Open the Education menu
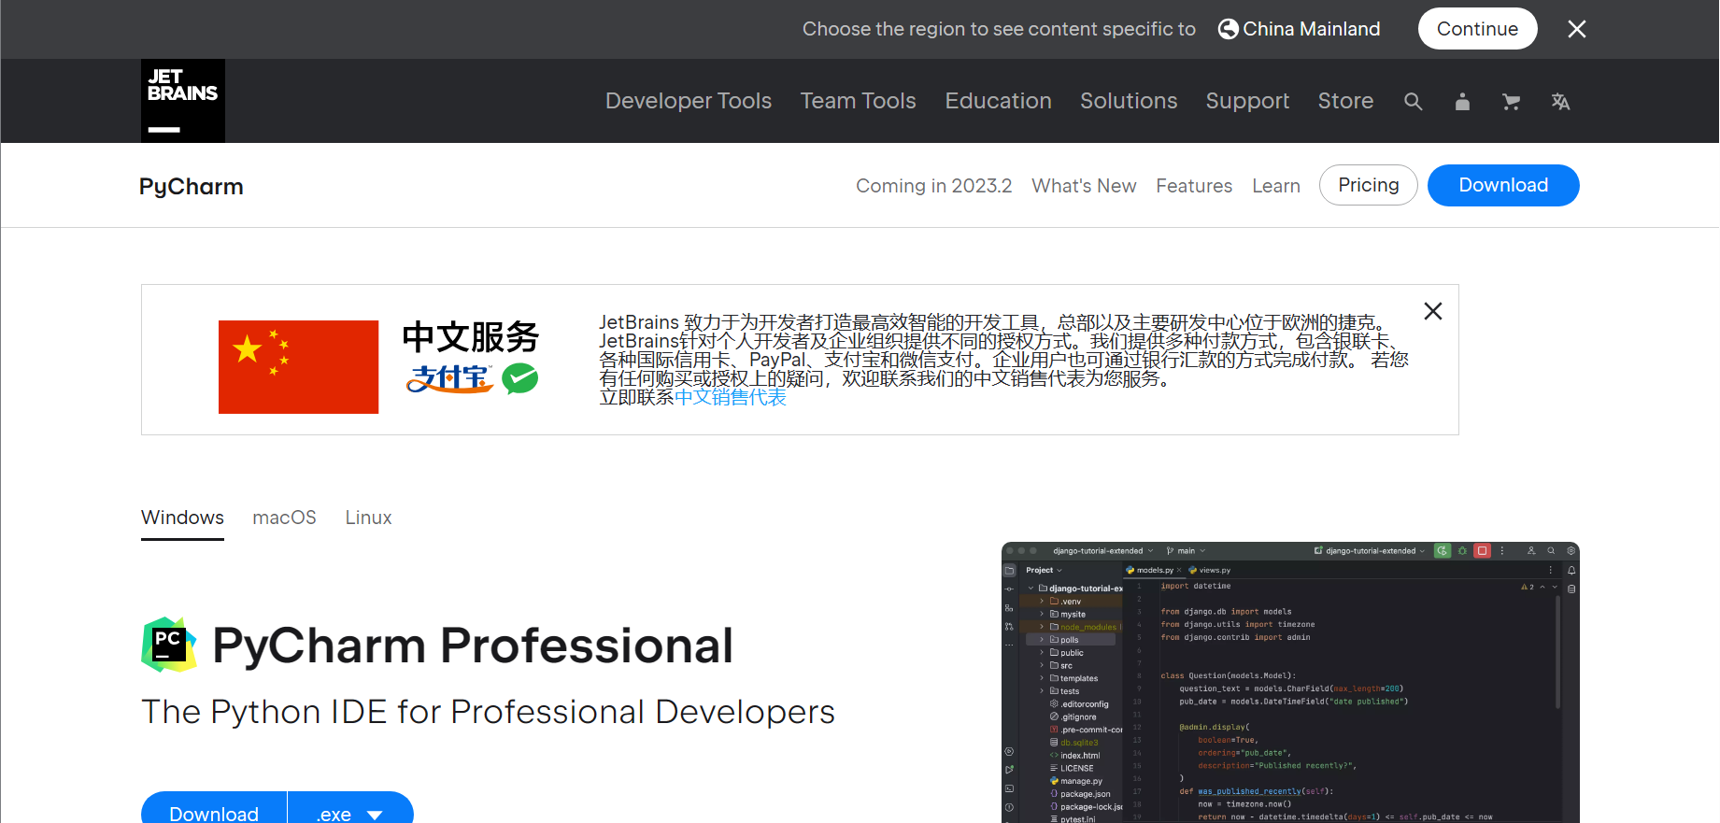Image resolution: width=1720 pixels, height=823 pixels. pos(999,101)
